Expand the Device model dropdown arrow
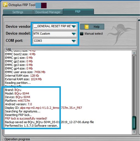This screenshot has height=141, width=140. [74, 34]
